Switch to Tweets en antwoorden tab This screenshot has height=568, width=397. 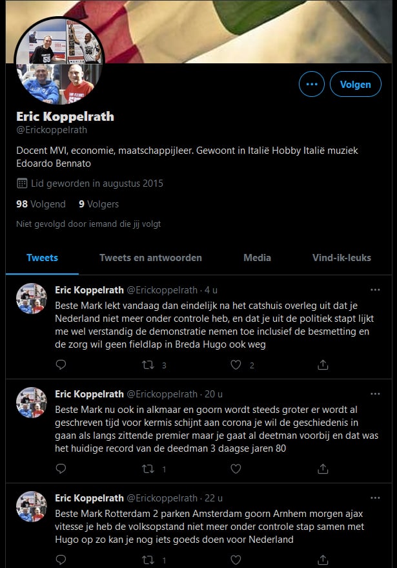150,257
